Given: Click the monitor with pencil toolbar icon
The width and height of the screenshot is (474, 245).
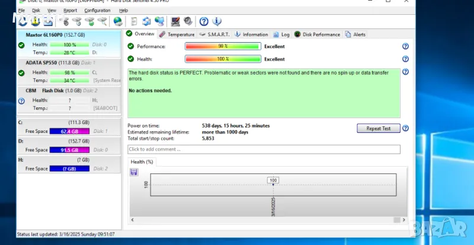Looking at the screenshot, I should click(175, 22).
